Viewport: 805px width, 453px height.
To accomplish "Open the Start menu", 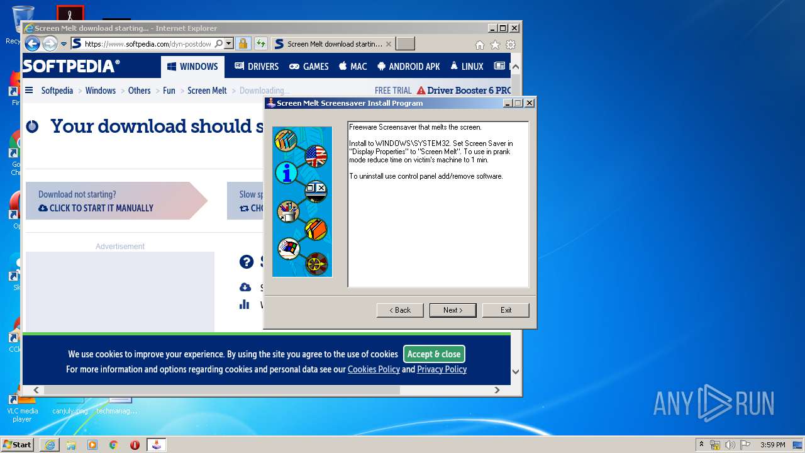I will pos(17,445).
